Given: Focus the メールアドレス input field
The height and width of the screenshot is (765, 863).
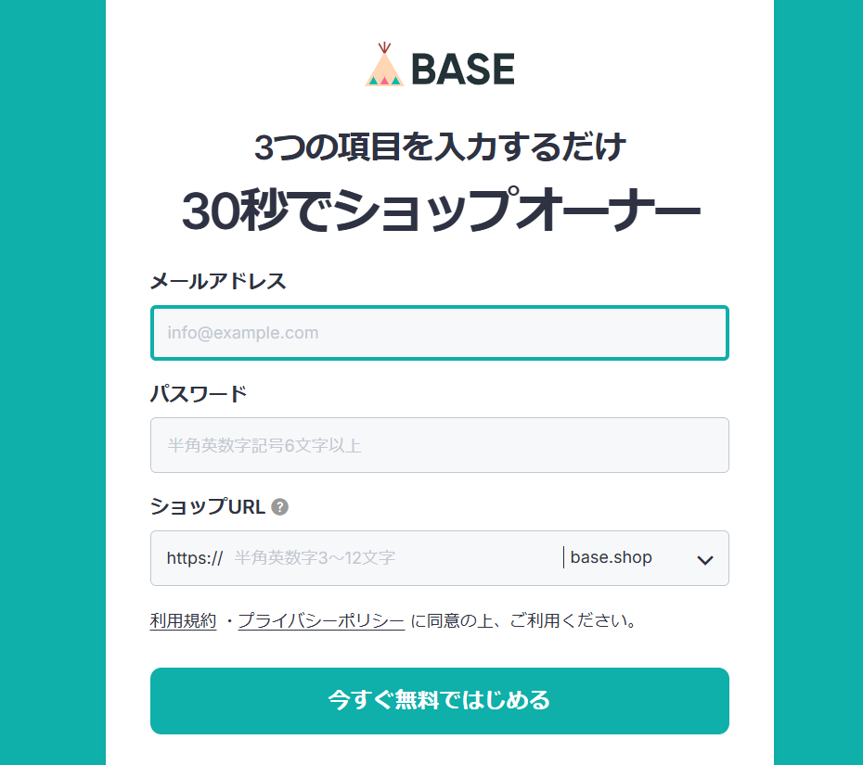Looking at the screenshot, I should [439, 333].
